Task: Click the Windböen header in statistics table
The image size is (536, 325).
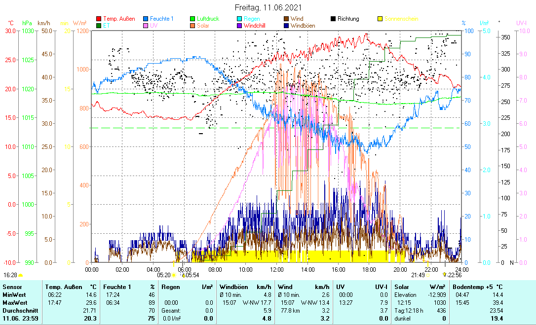Action: click(233, 287)
